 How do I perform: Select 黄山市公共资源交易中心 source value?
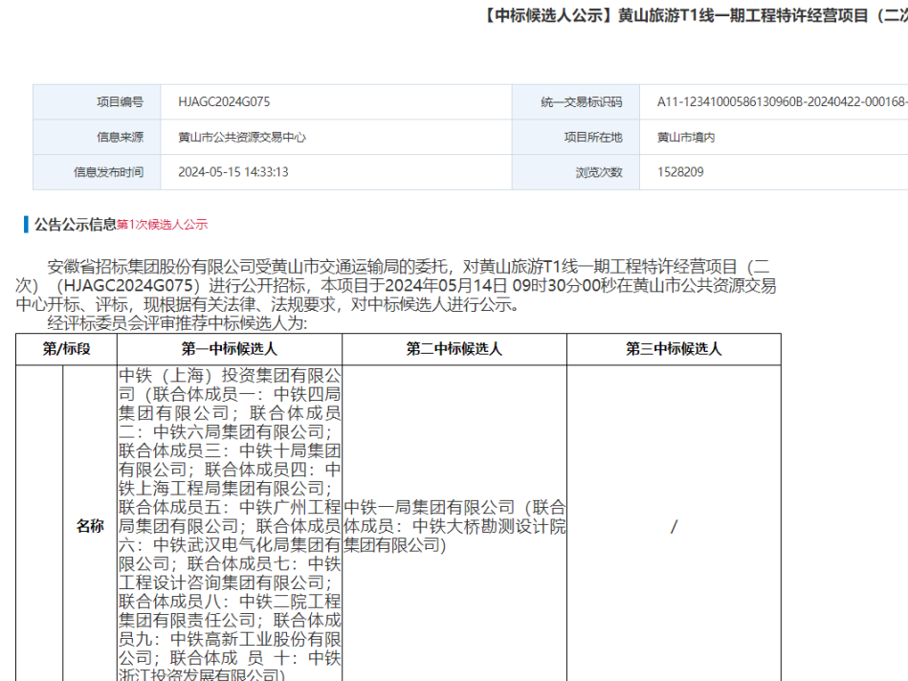(x=242, y=137)
